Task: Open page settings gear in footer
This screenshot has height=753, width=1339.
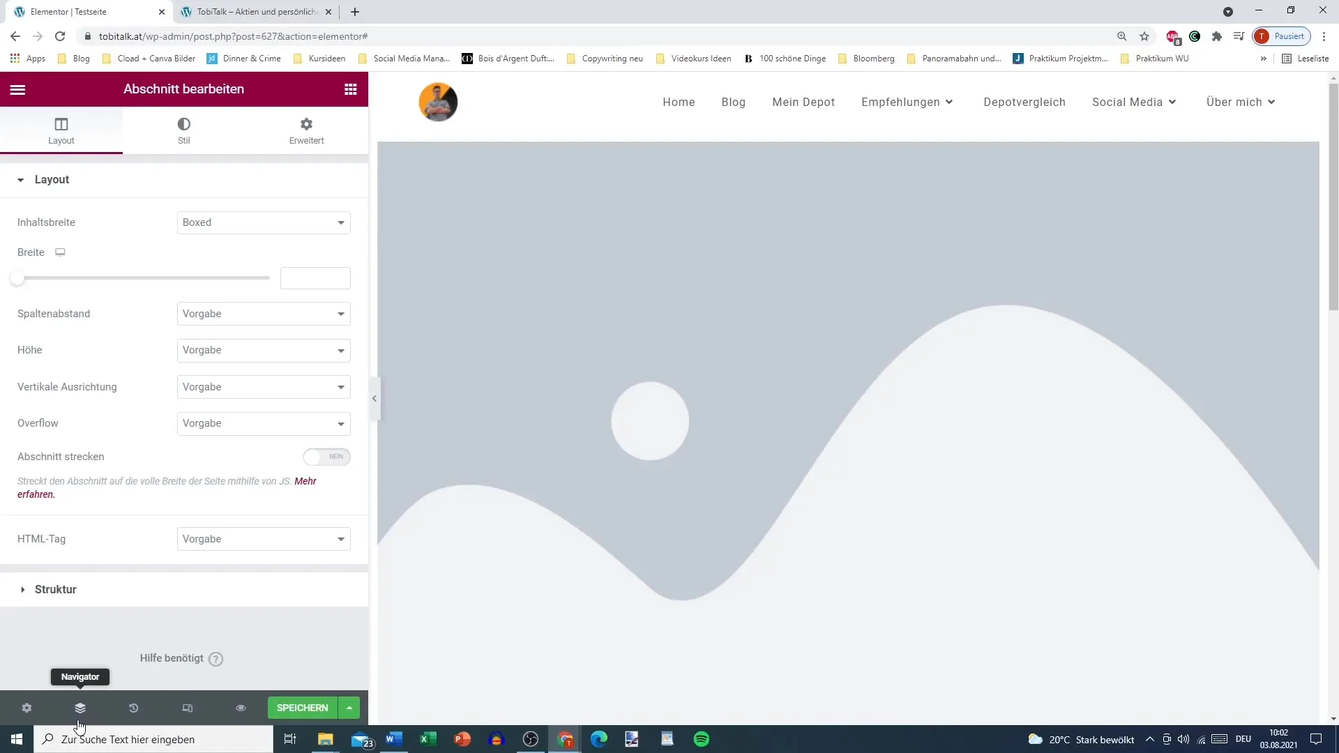Action: [27, 708]
